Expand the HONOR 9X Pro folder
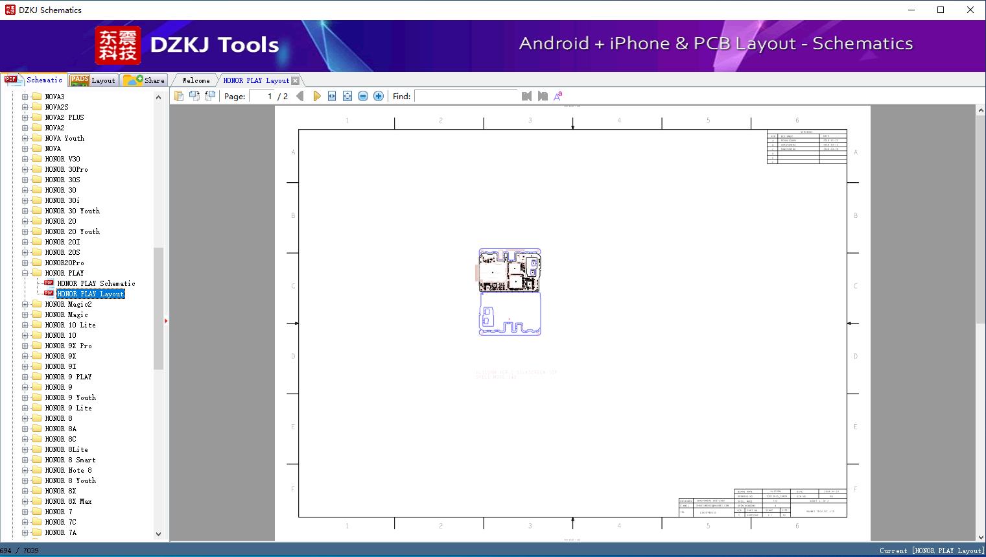The image size is (986, 557). [x=25, y=346]
